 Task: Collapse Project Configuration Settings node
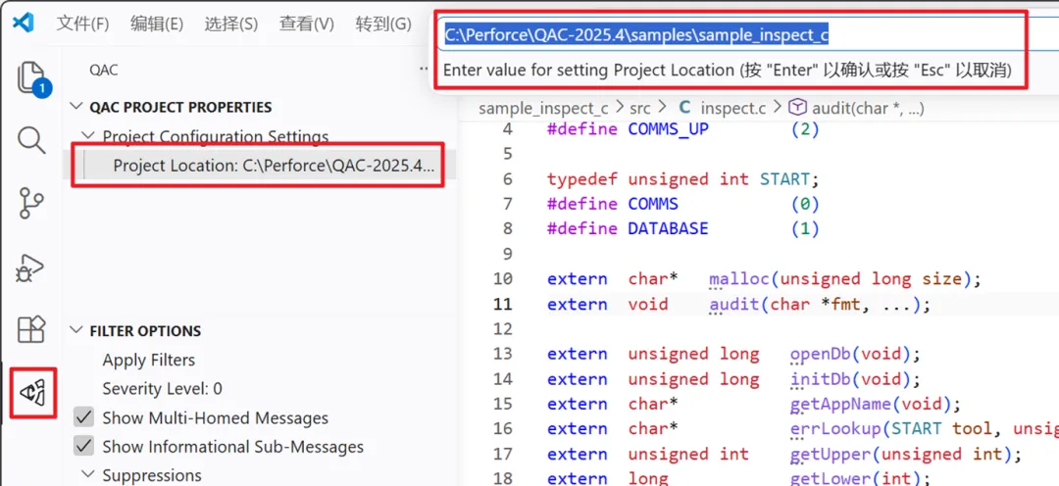88,136
